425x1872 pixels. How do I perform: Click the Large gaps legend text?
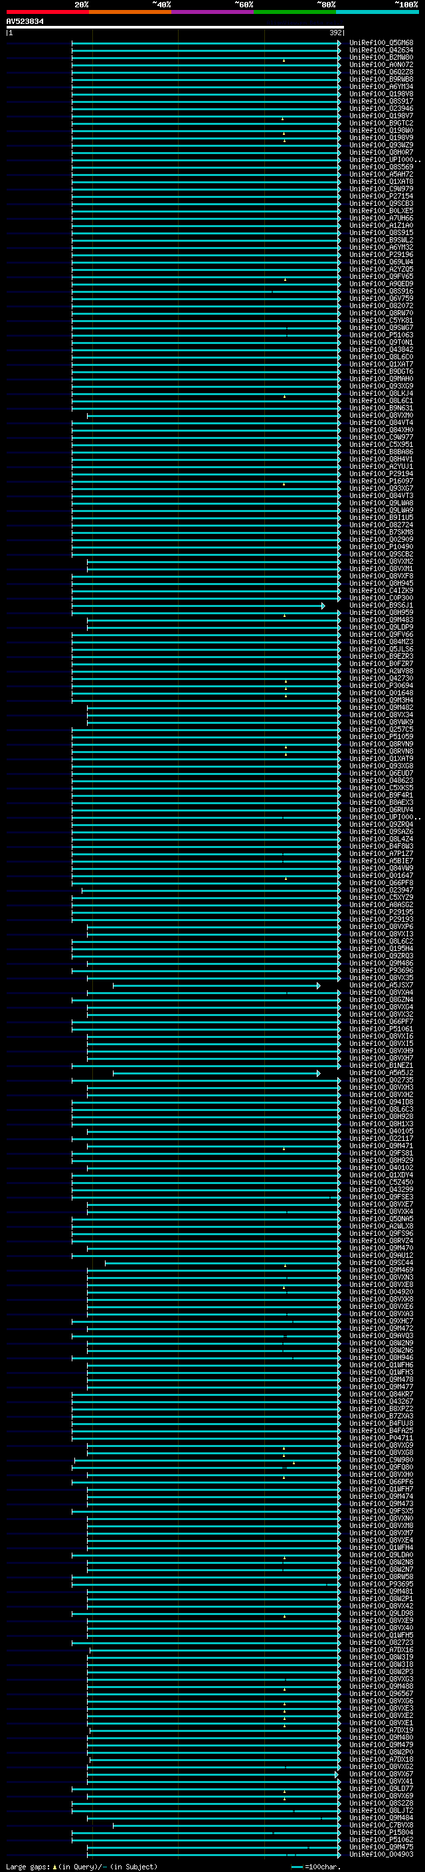tap(82, 1867)
